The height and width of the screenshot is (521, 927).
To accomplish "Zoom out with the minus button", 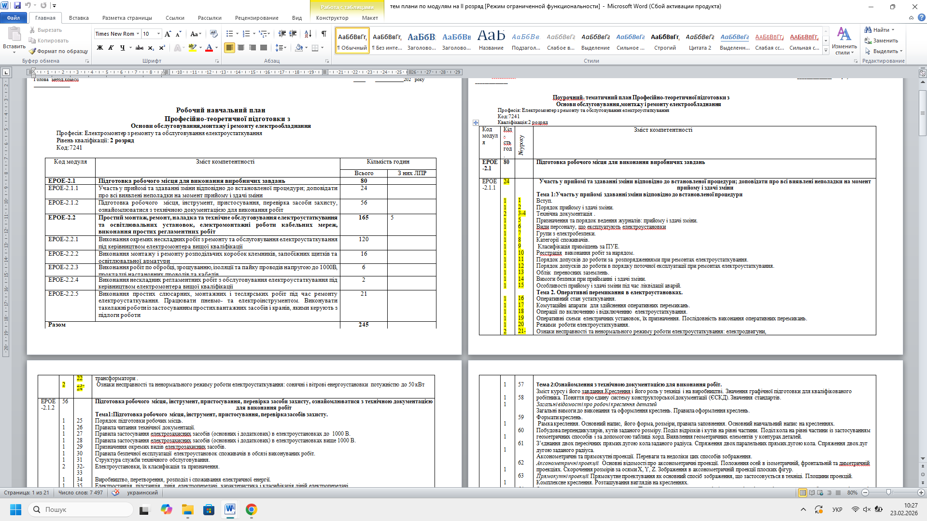I will click(x=865, y=493).
